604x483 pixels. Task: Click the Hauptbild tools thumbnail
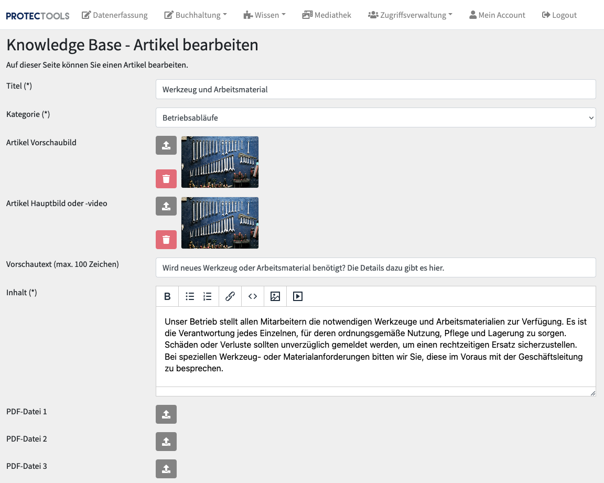[220, 223]
